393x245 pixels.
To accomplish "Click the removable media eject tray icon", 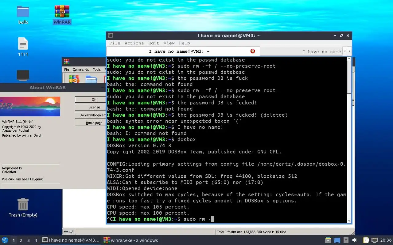I will [346, 240].
